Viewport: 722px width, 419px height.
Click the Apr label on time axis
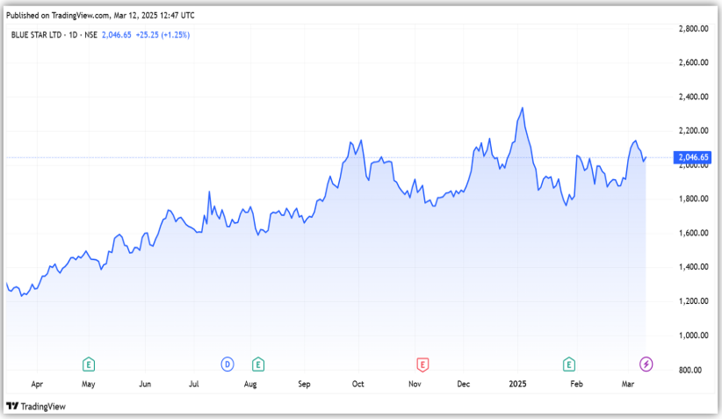[x=37, y=385]
